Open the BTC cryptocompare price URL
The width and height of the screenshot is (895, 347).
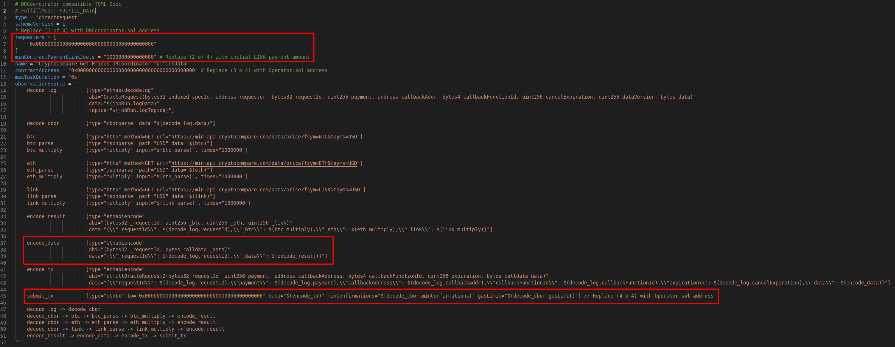pos(264,137)
